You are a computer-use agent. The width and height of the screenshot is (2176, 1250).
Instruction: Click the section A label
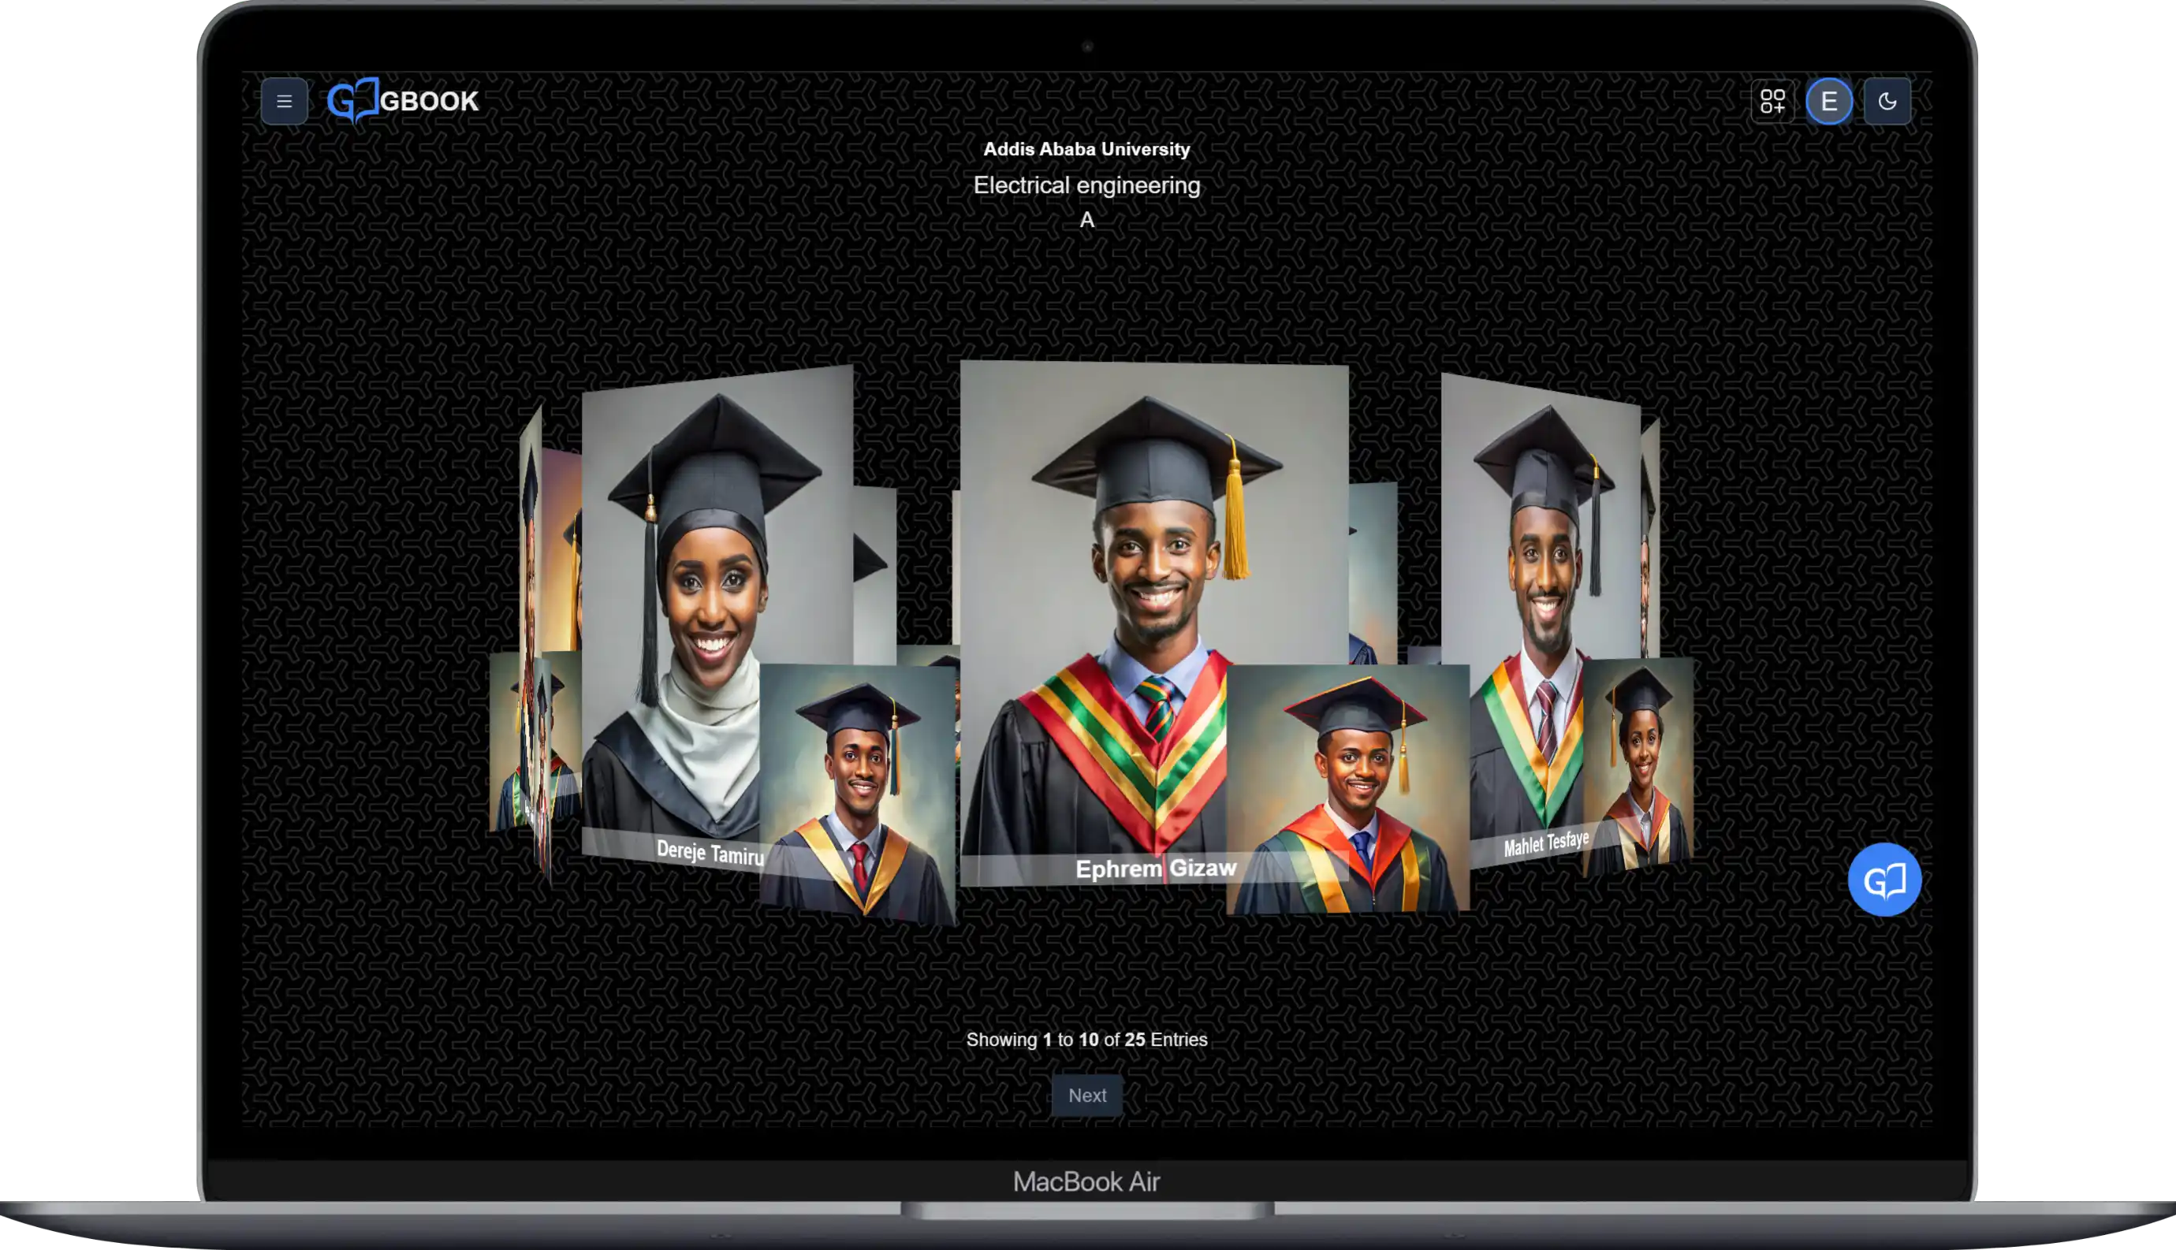[1086, 220]
